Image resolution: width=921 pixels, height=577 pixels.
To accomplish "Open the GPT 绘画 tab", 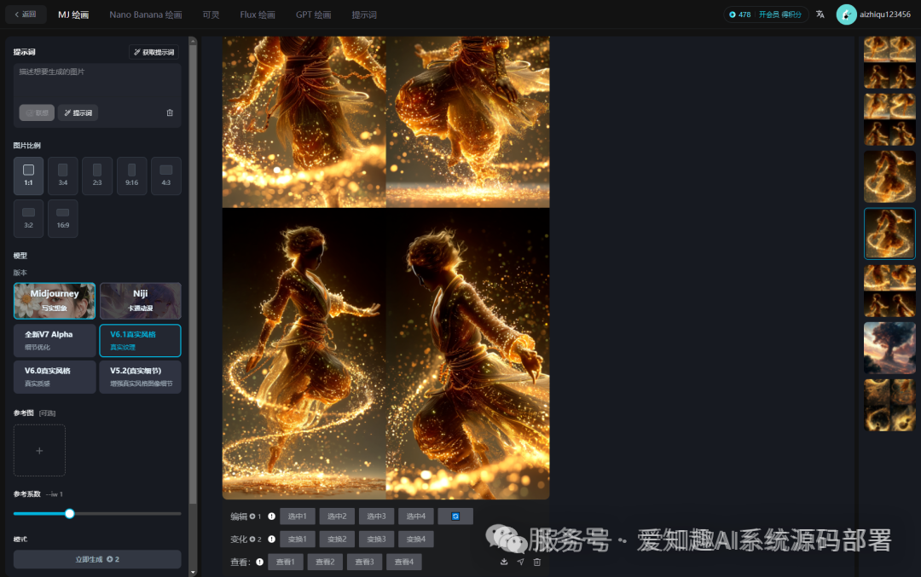I will coord(313,15).
